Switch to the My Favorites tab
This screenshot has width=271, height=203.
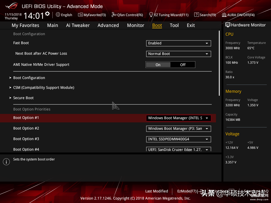(x=25, y=25)
